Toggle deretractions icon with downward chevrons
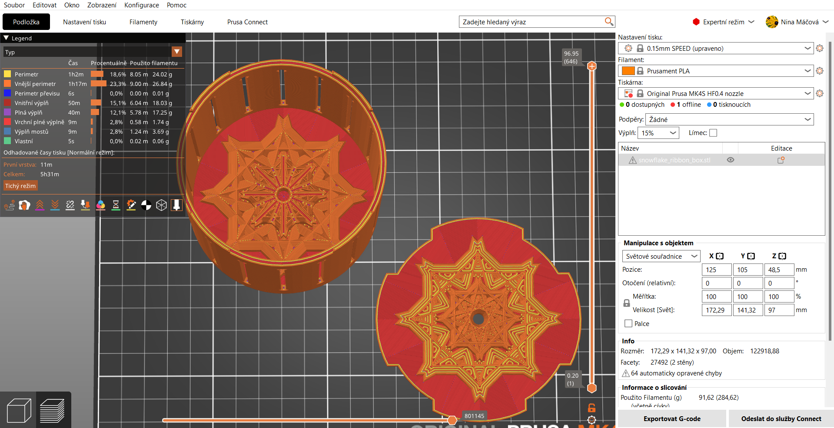Image resolution: width=834 pixels, height=428 pixels. pos(55,205)
